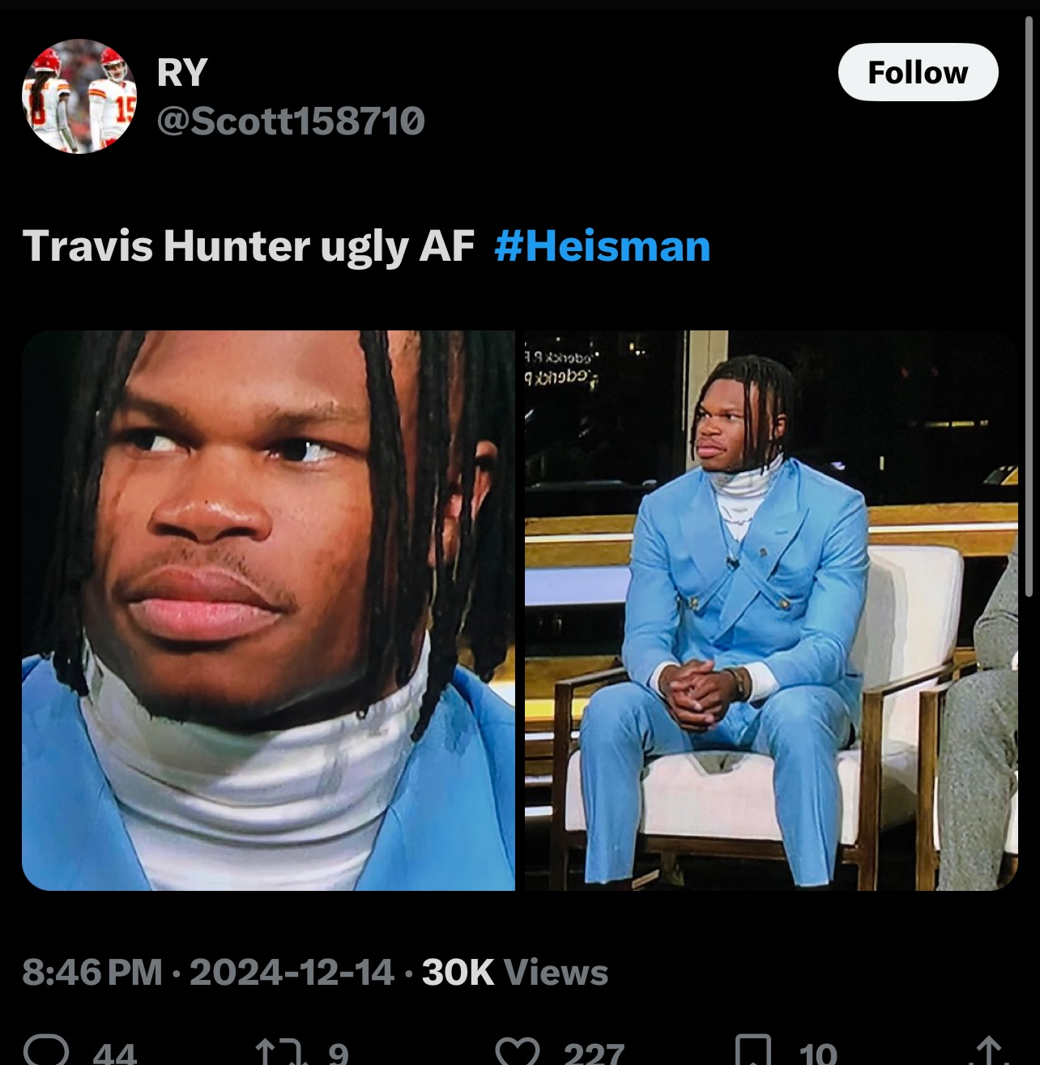This screenshot has width=1040, height=1065.
Task: Bookmark this tweet using bookmark icon
Action: [x=752, y=1051]
